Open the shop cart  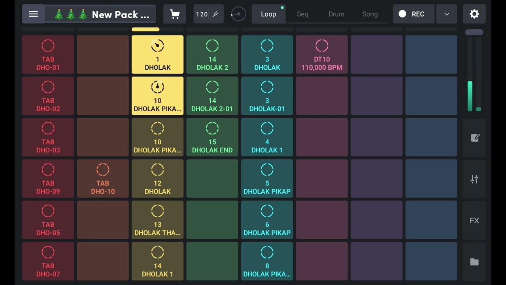[x=174, y=14]
